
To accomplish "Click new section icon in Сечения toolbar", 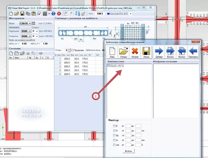I will [11, 53].
